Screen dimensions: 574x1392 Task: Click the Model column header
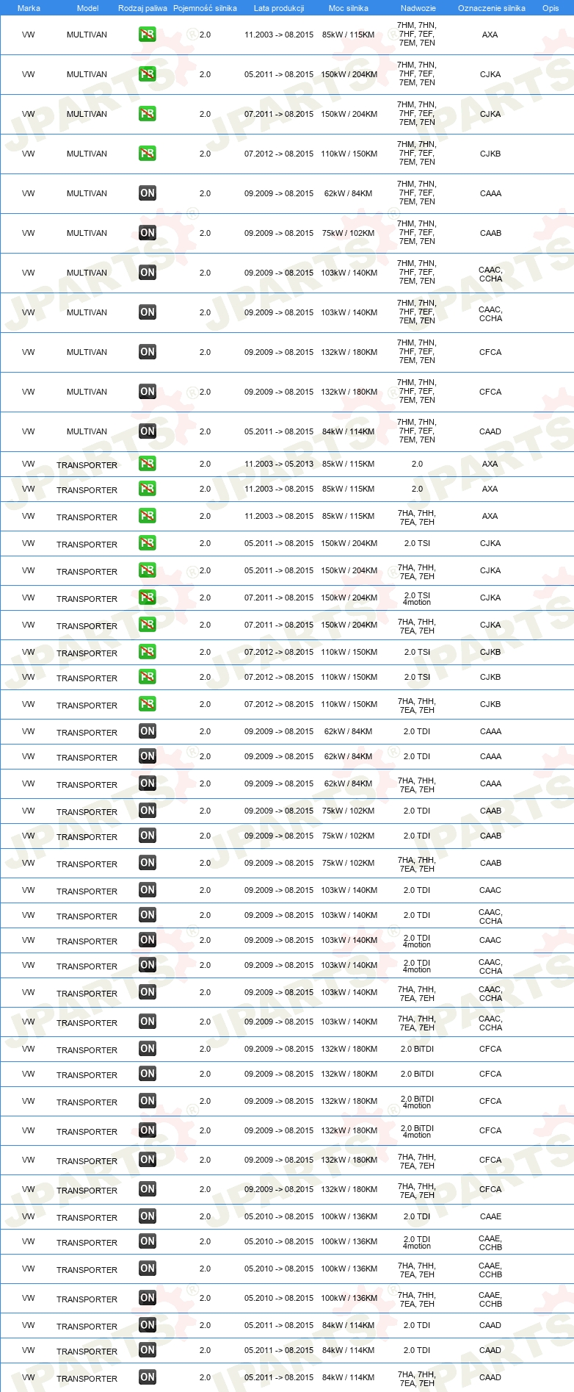[87, 8]
